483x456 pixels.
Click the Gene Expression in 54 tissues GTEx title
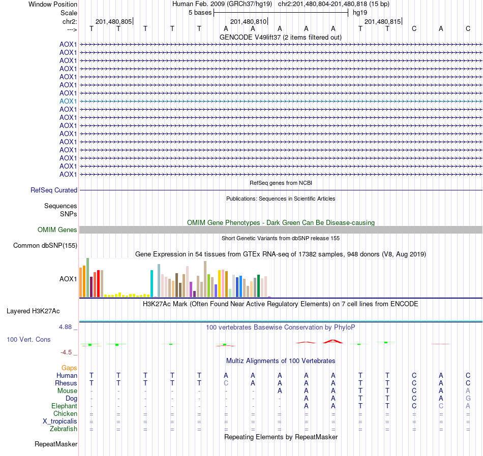(x=281, y=254)
